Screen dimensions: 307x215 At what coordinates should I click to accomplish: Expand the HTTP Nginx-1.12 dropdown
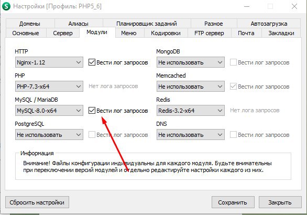(49, 62)
